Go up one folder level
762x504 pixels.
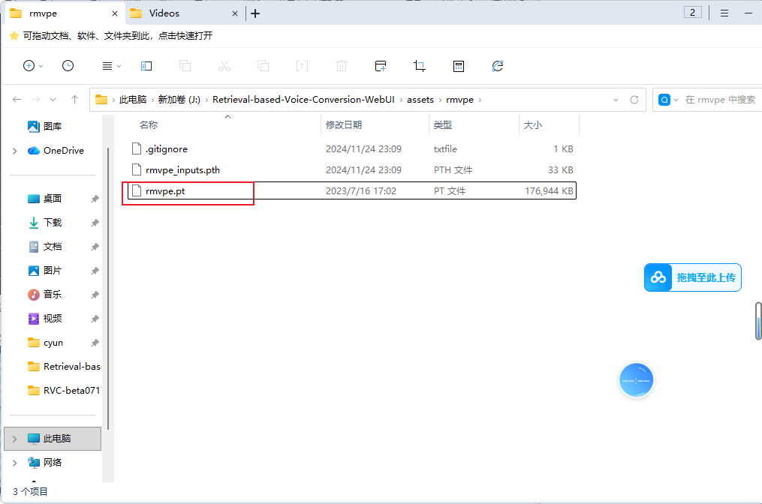tap(74, 100)
